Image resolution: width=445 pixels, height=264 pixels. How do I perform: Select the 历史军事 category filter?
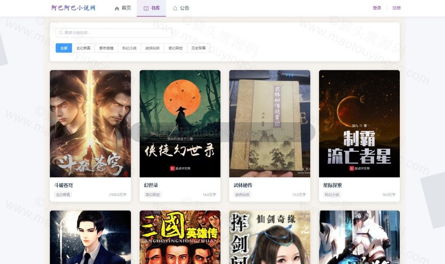coord(199,48)
